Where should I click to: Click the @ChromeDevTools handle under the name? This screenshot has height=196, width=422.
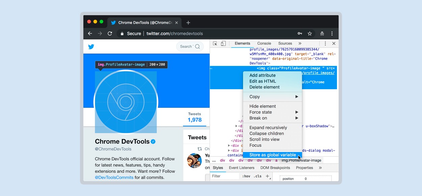(113, 149)
